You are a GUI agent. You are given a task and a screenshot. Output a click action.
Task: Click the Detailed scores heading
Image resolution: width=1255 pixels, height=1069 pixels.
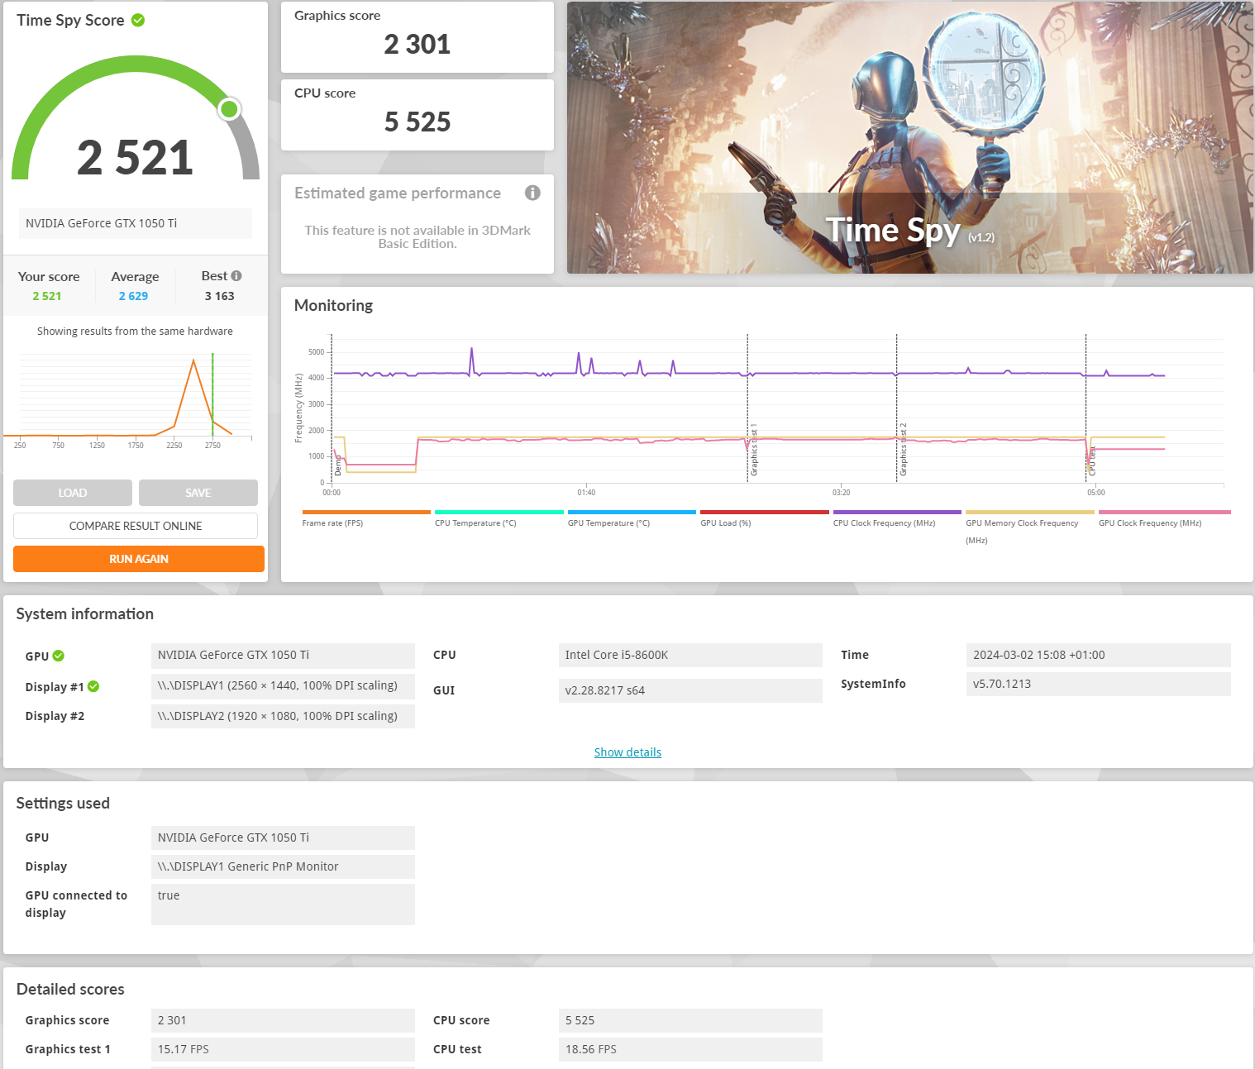coord(70,990)
